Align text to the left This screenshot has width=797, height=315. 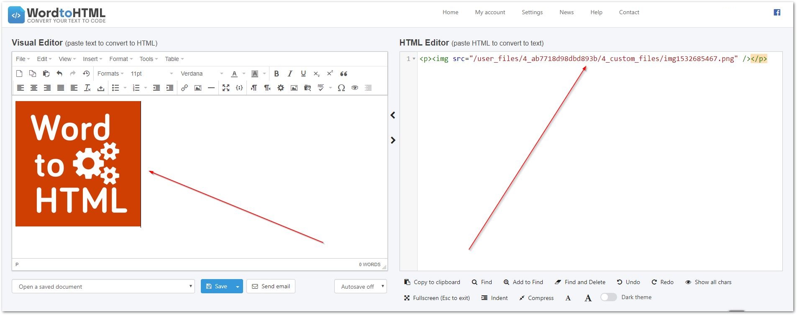coord(21,88)
